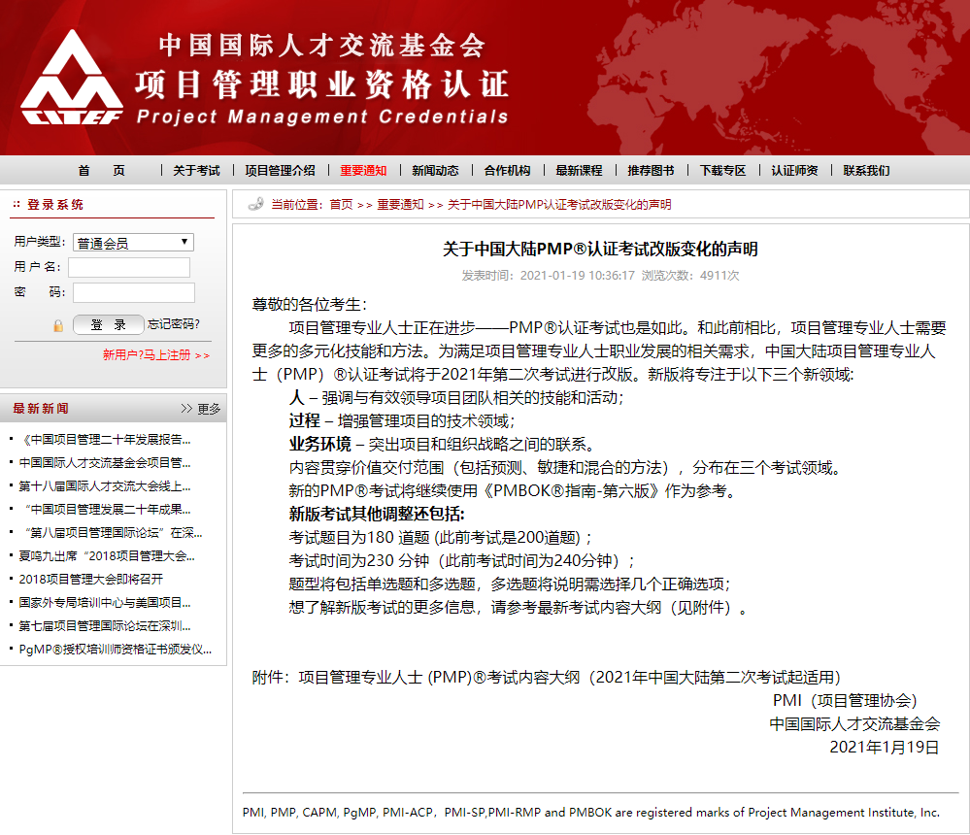This screenshot has width=970, height=835.
Task: Click the 登录 button
Action: [x=108, y=324]
